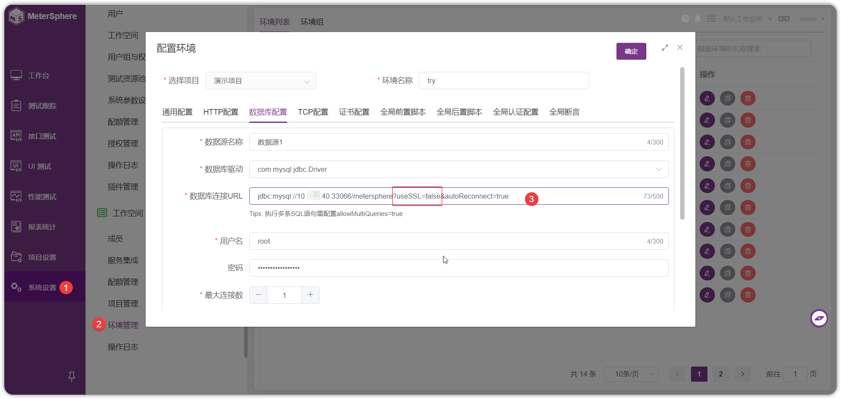The image size is (841, 399).
Task: Open 系统设置 system settings
Action: pos(45,287)
